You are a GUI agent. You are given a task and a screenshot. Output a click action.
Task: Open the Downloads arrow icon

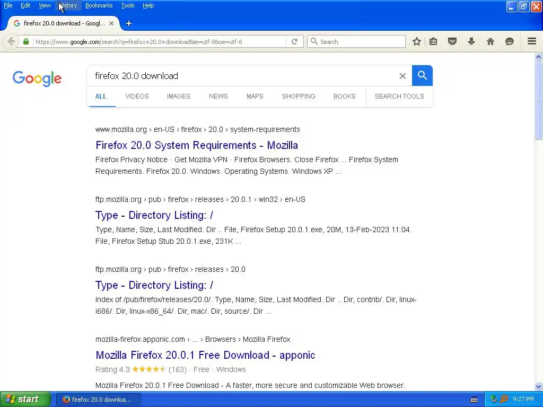pos(471,41)
